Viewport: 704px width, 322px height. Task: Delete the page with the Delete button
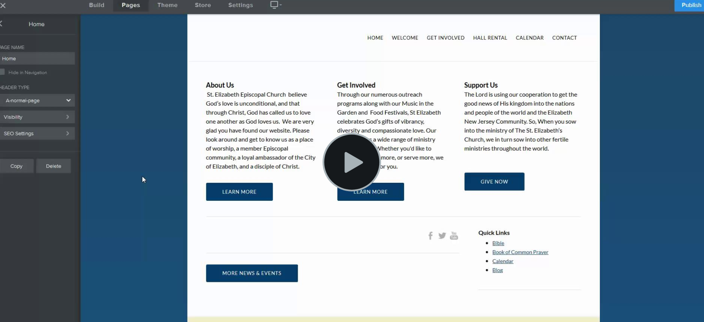53,166
